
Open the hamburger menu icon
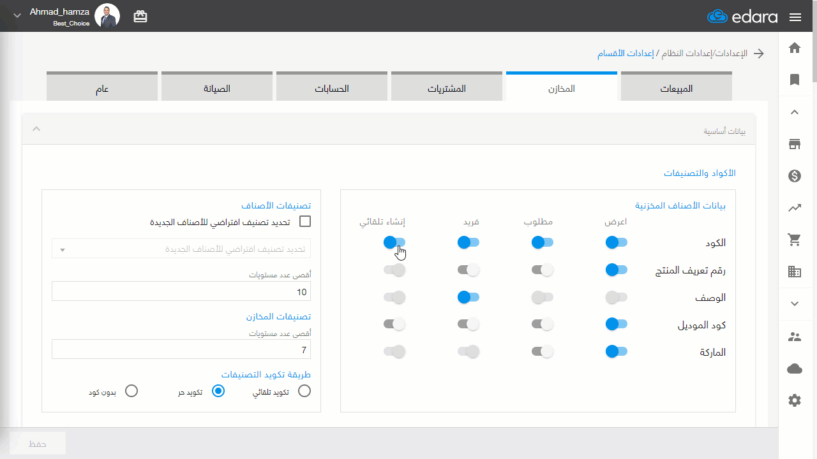[795, 17]
